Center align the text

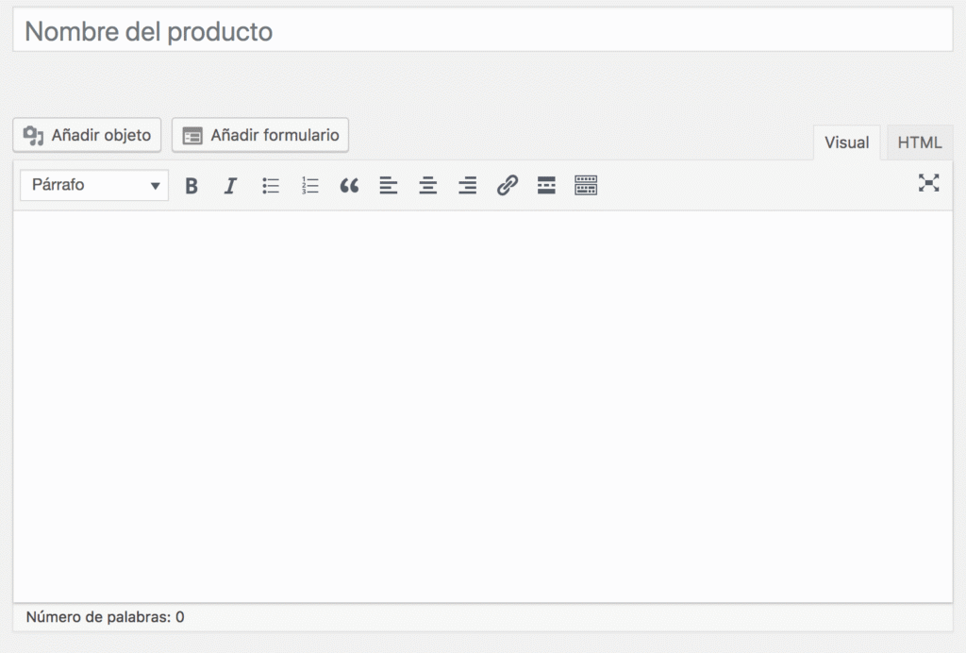coord(428,186)
